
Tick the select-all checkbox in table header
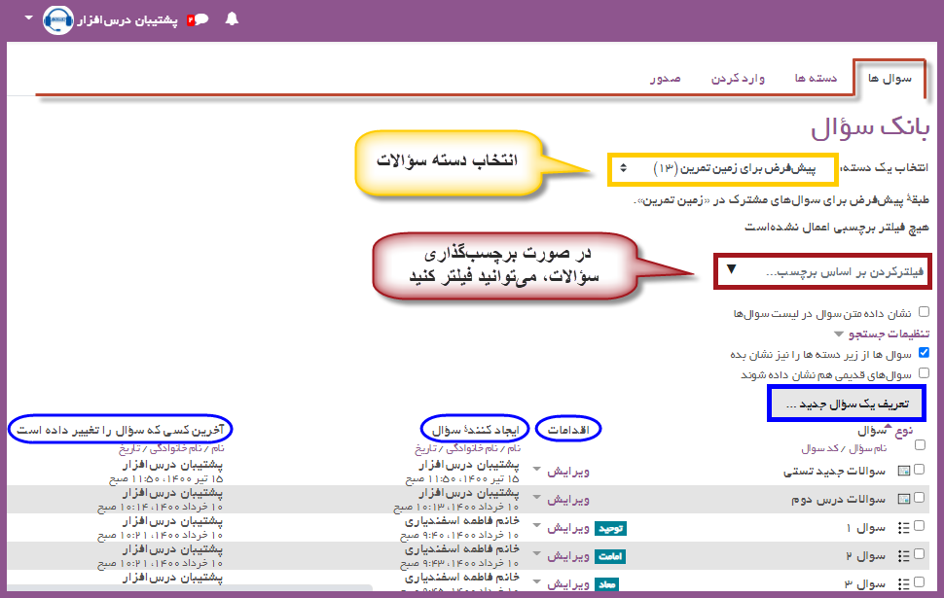click(920, 445)
